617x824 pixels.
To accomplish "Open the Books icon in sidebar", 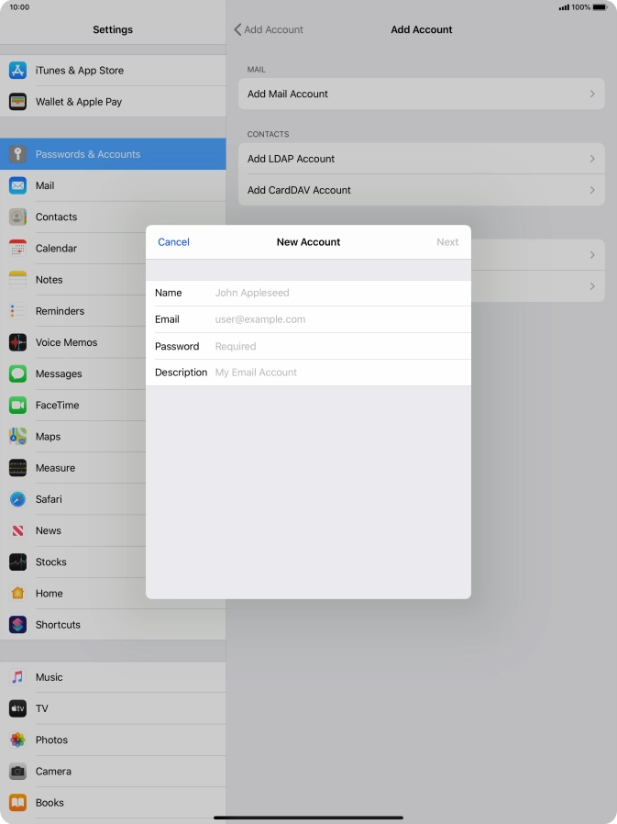I will click(17, 803).
